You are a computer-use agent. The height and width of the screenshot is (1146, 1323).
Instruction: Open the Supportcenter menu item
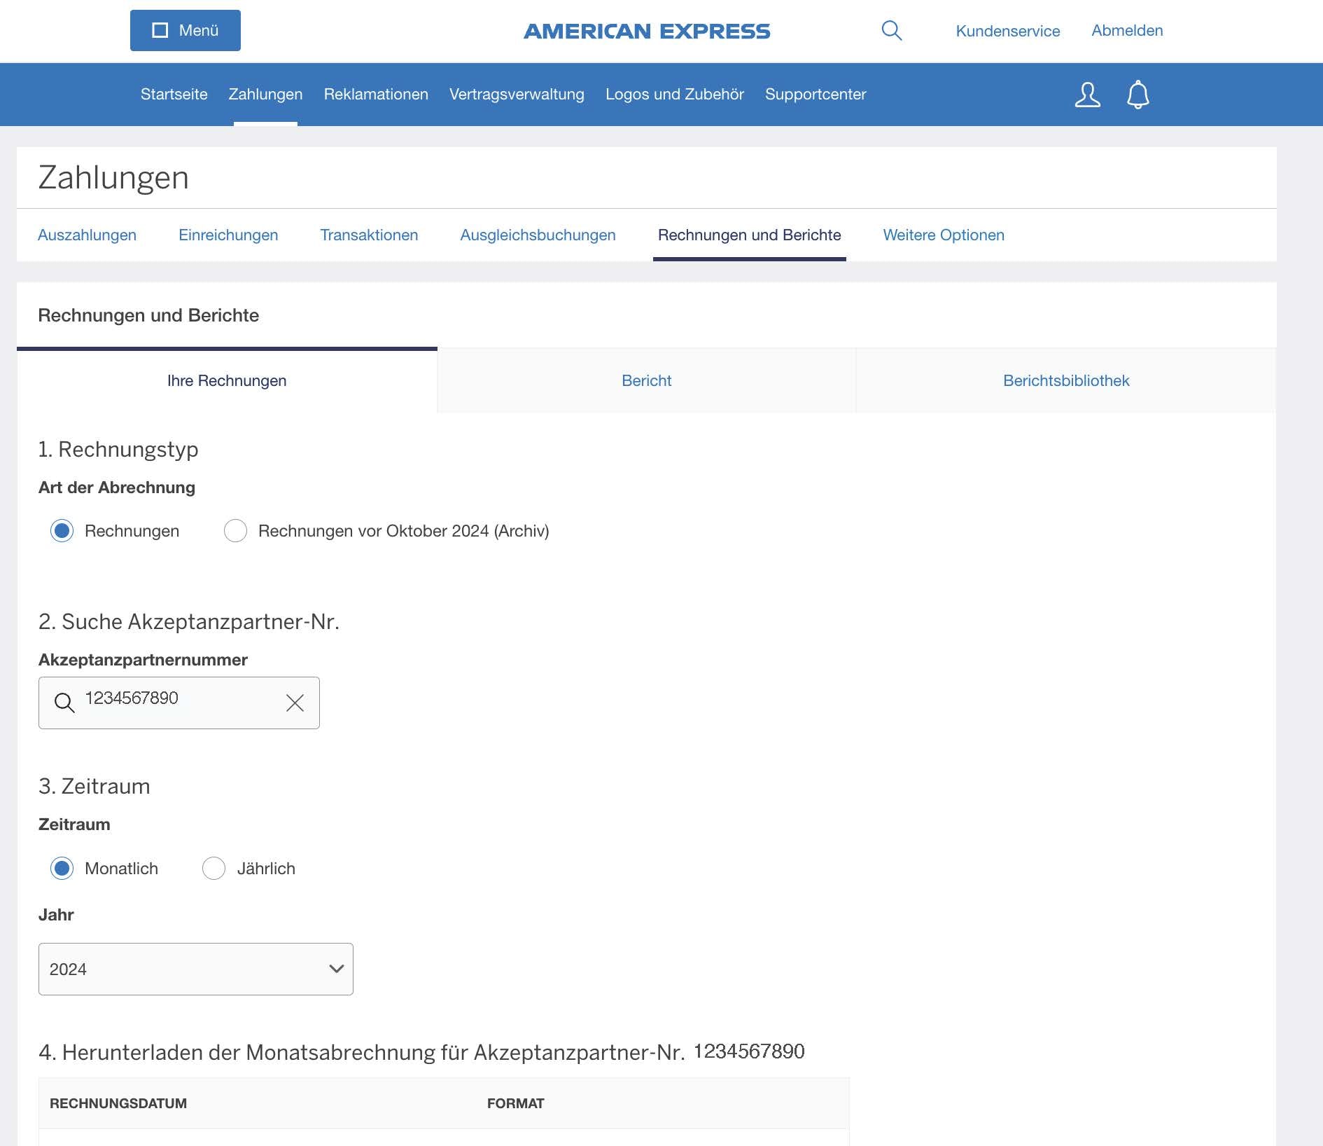click(x=815, y=94)
